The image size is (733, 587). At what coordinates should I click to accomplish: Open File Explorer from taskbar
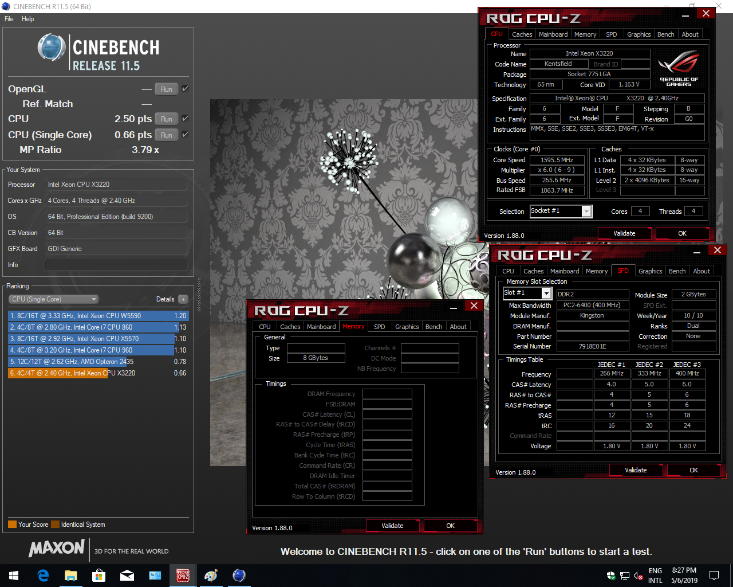click(70, 575)
